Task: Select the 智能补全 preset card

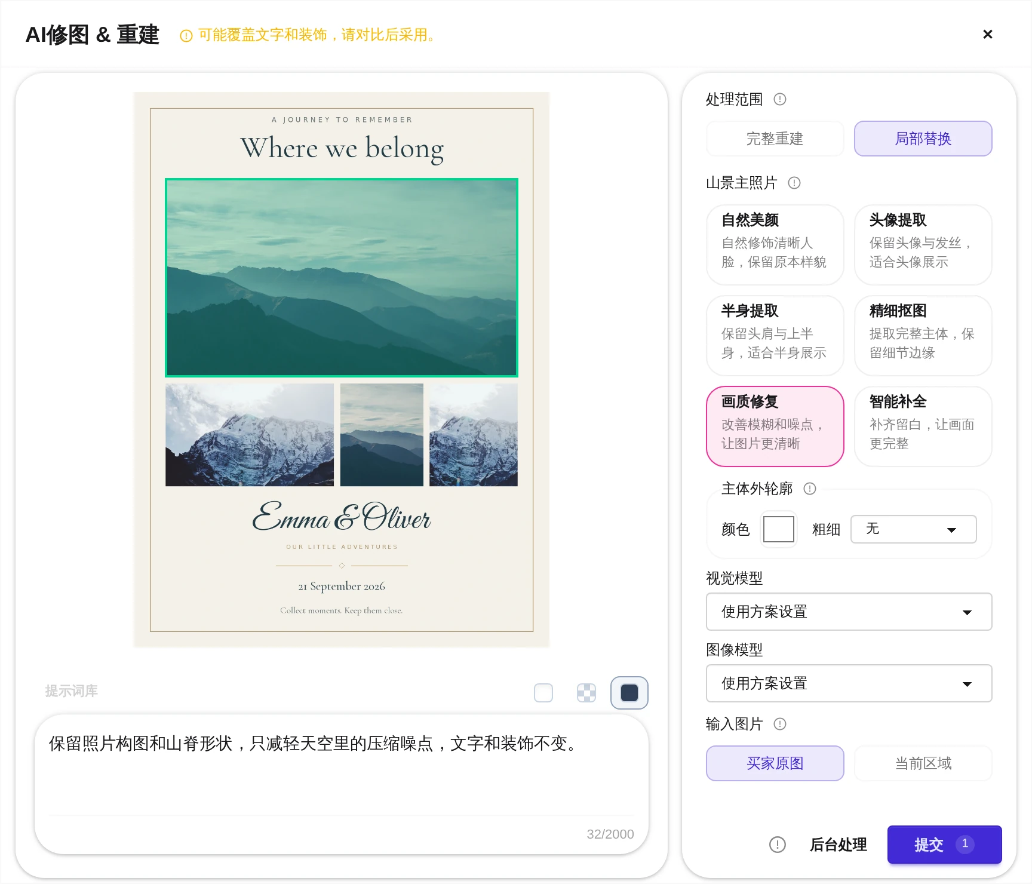Action: [923, 426]
